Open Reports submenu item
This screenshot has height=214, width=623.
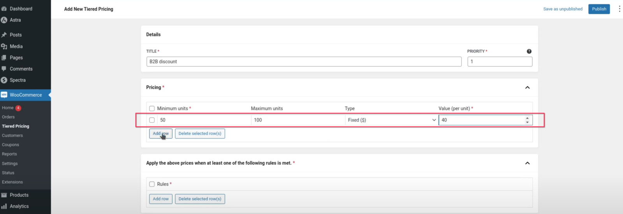pos(9,154)
